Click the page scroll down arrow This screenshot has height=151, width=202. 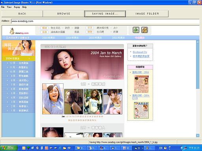pos(198,135)
